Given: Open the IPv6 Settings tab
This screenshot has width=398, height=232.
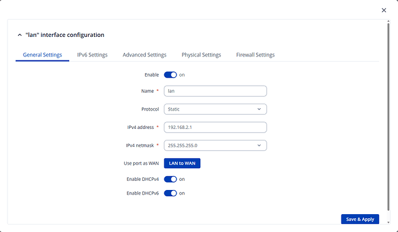Looking at the screenshot, I should (x=92, y=55).
